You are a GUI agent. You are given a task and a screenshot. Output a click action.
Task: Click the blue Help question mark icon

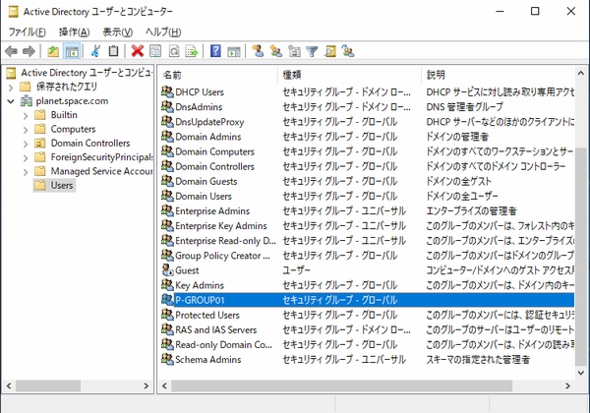[215, 51]
